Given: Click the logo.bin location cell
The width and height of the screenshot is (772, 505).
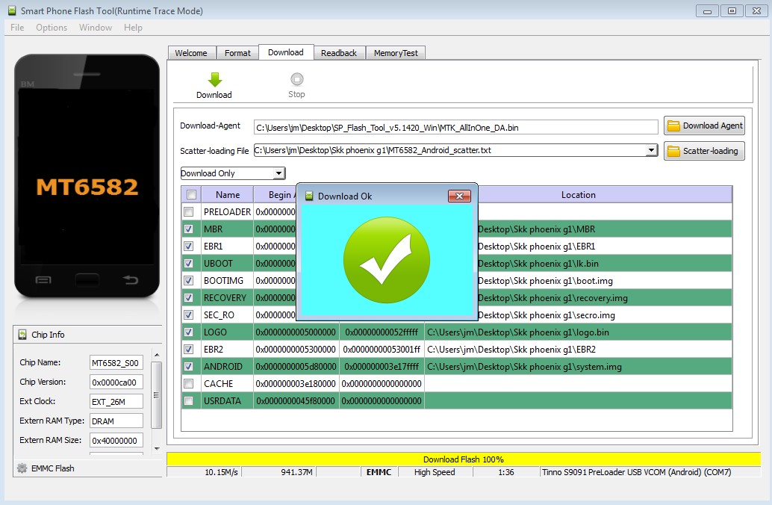Looking at the screenshot, I should click(578, 332).
